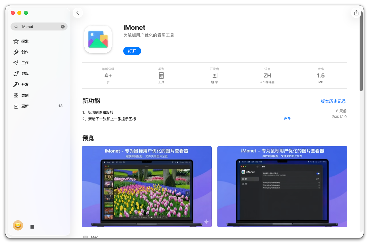Click the + 1 种语言 text
The height and width of the screenshot is (245, 369).
coord(268,82)
